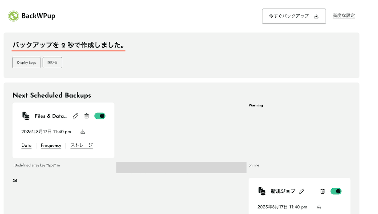Edit the Files & Data job with the pencil icon
This screenshot has height=214, width=378.
pyautogui.click(x=76, y=116)
